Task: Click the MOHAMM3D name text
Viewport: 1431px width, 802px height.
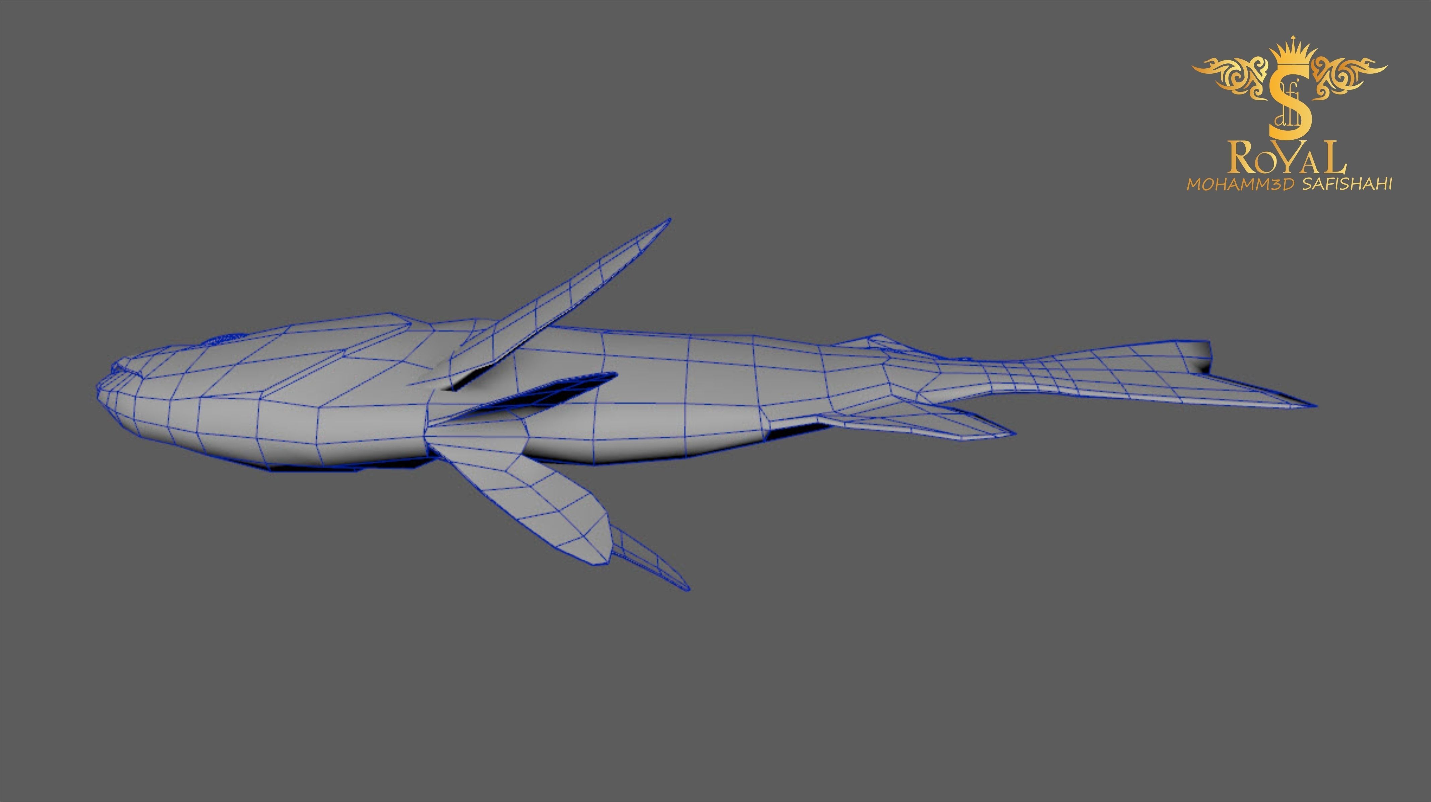Action: click(1241, 185)
